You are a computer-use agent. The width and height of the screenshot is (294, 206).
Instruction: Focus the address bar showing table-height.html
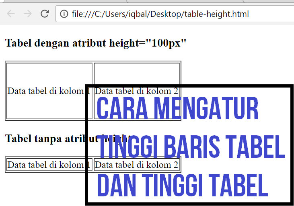[x=175, y=14]
